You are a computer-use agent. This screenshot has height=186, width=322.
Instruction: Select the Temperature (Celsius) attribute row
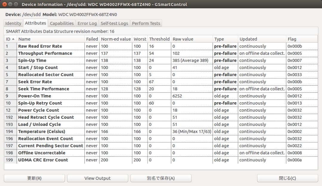pos(41,132)
